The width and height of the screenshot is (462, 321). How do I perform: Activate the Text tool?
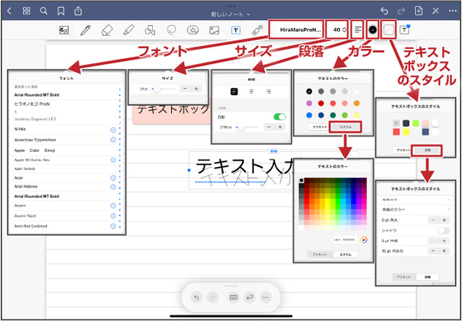[x=235, y=30]
